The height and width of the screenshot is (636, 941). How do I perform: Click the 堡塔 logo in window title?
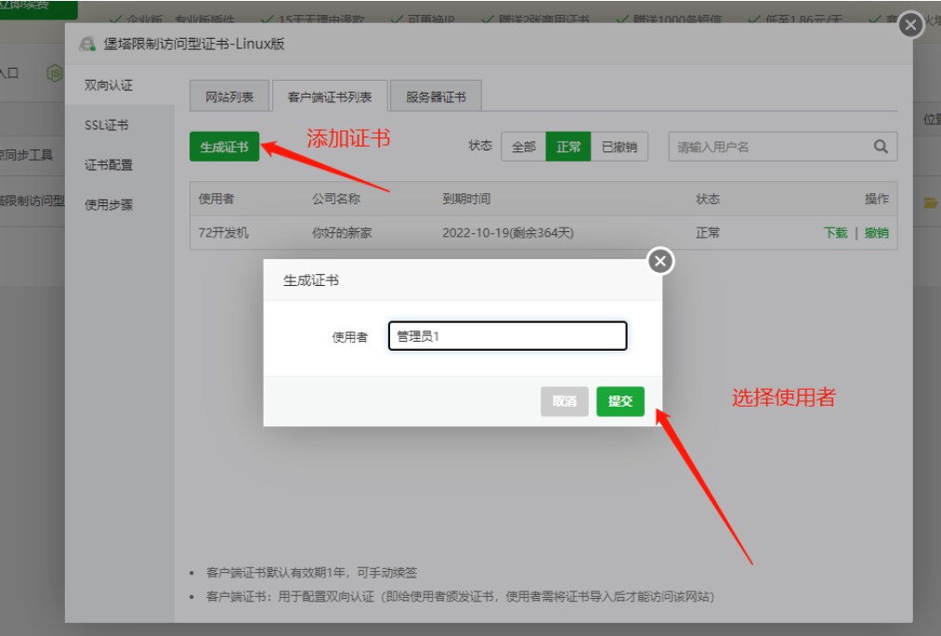pos(87,44)
